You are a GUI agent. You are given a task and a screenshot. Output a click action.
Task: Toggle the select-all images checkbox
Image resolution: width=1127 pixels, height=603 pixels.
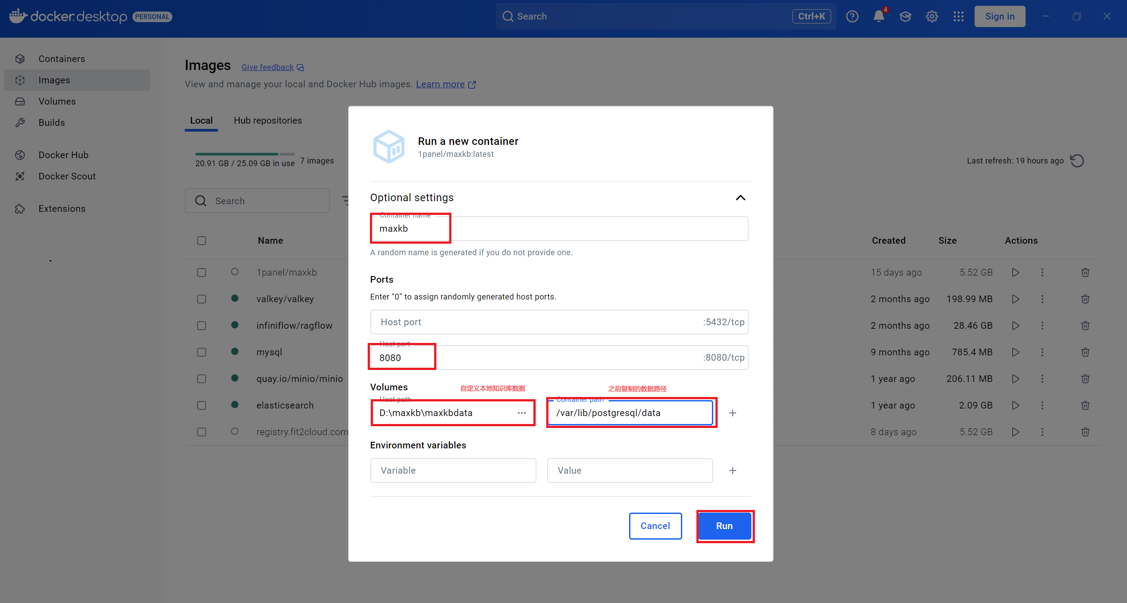tap(202, 241)
